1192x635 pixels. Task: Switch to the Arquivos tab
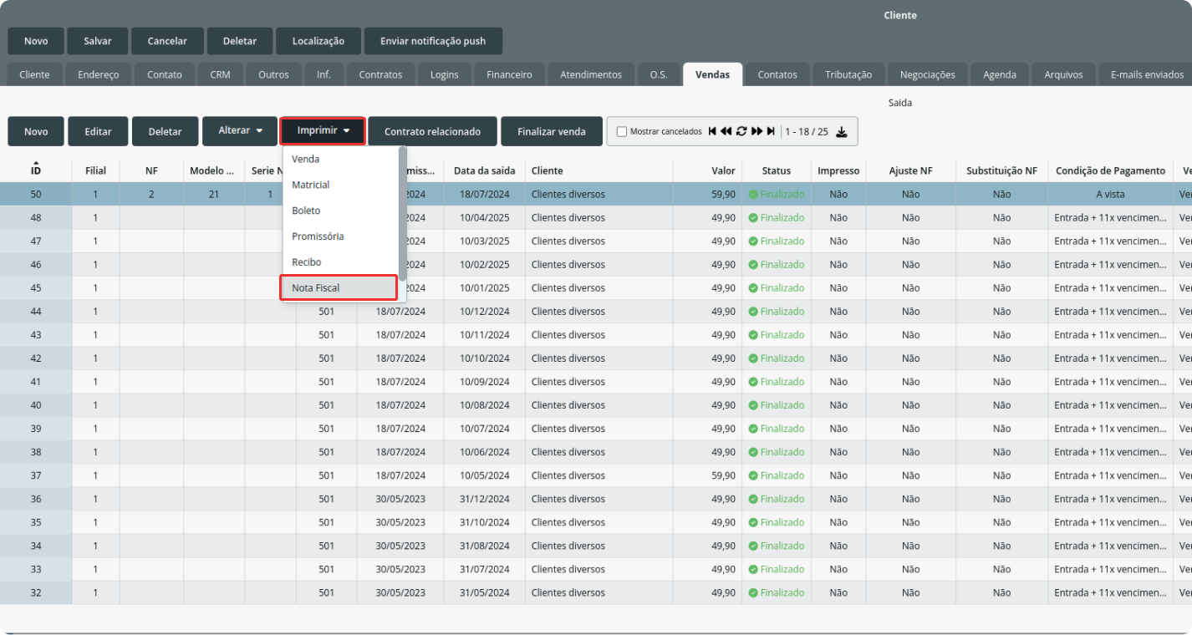tap(1063, 74)
